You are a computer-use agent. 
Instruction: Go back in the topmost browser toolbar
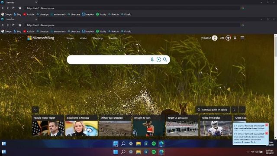tap(3, 8)
